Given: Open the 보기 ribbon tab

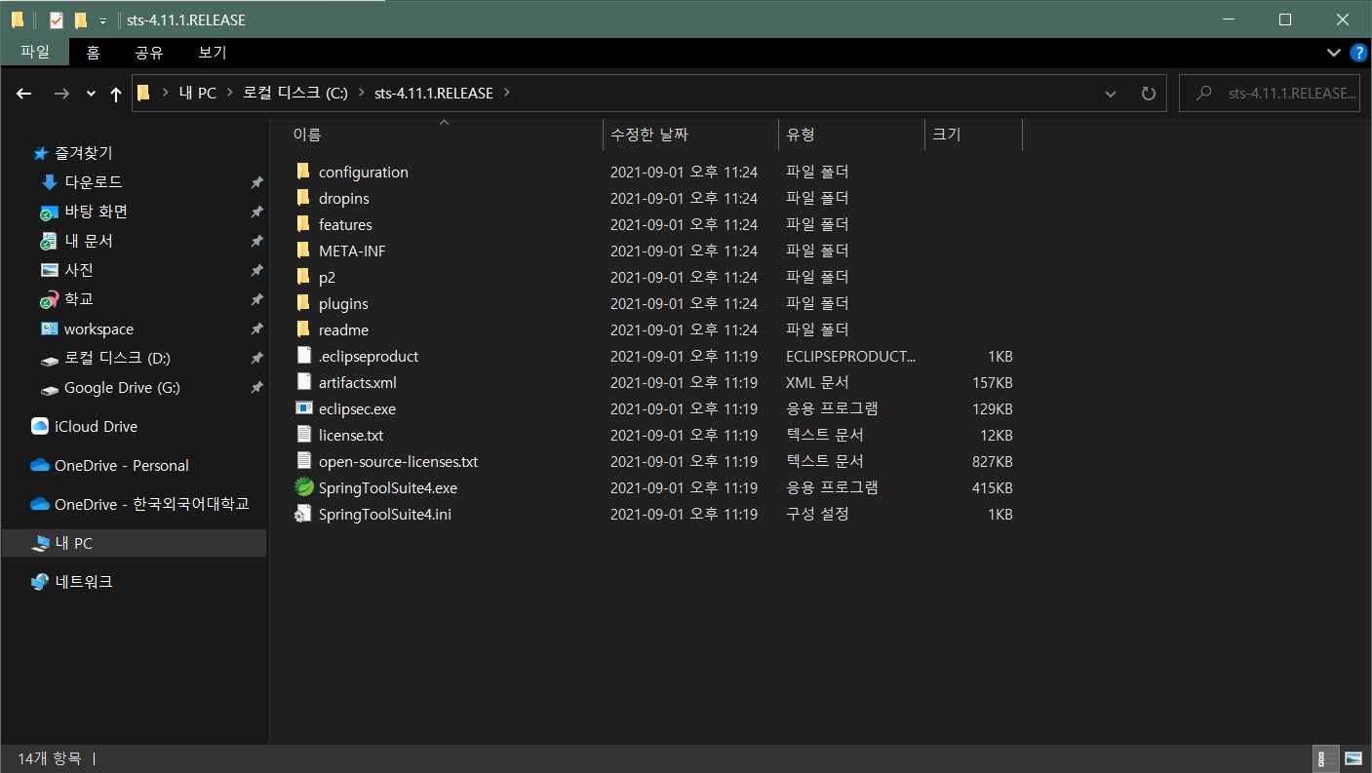Looking at the screenshot, I should (x=213, y=53).
